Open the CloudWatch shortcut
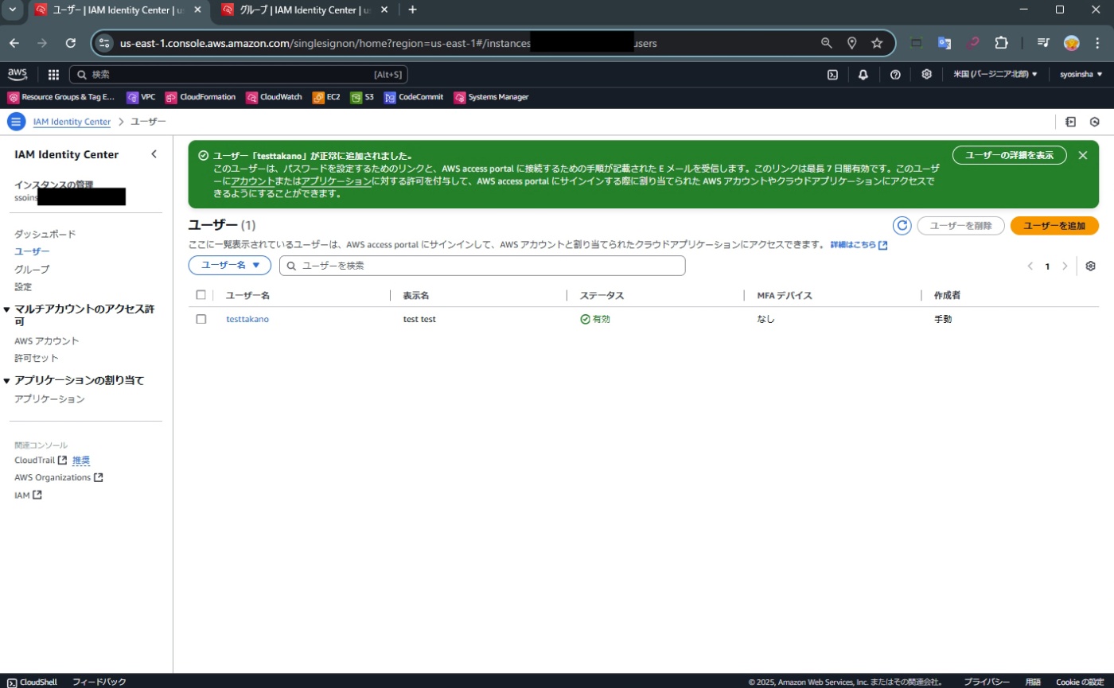 pos(275,97)
